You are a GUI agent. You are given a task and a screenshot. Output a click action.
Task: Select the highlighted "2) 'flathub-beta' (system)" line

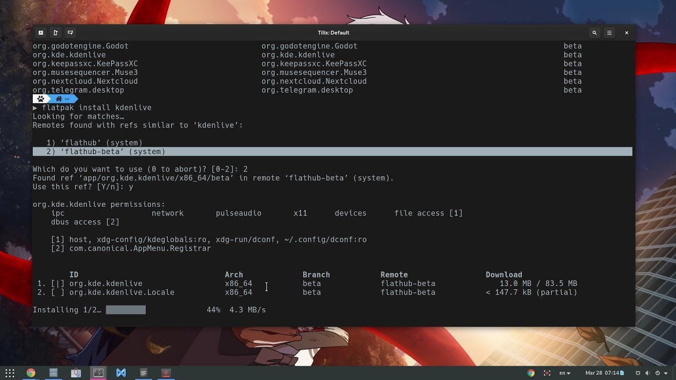point(332,151)
